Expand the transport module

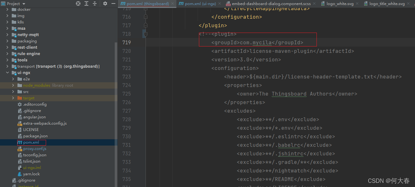[8, 66]
